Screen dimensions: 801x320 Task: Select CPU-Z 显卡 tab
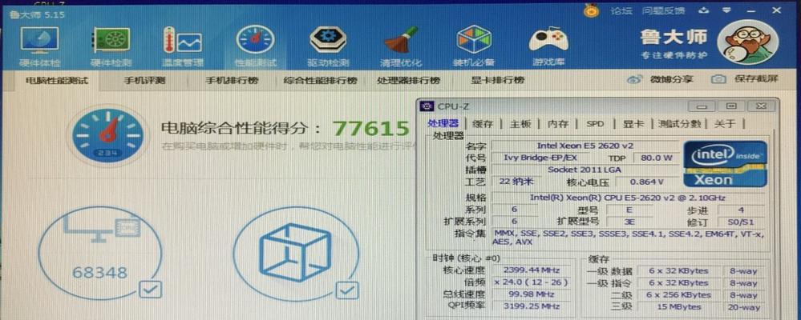click(x=633, y=124)
